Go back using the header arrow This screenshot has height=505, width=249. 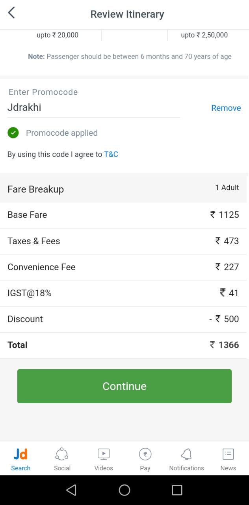11,13
